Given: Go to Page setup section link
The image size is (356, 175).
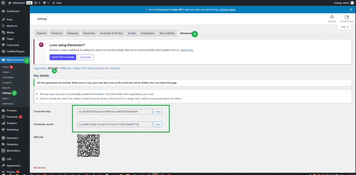Looking at the screenshot, I should (x=40, y=68).
